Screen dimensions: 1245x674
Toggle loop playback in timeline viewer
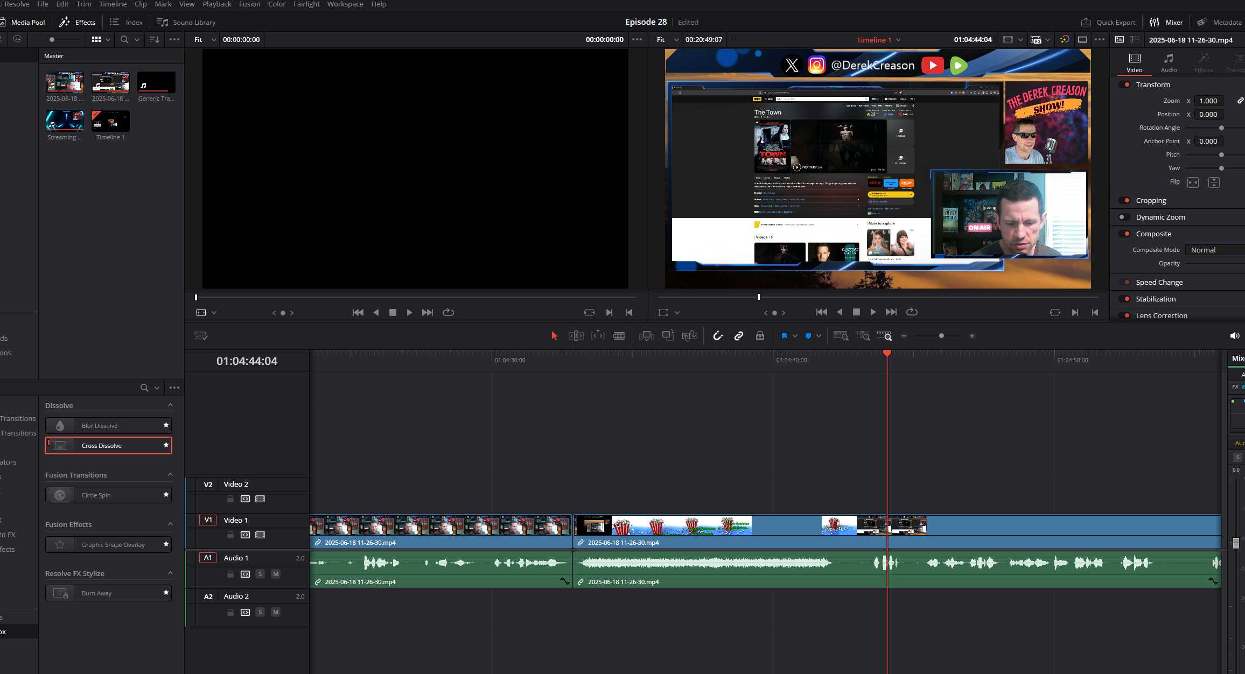click(912, 312)
